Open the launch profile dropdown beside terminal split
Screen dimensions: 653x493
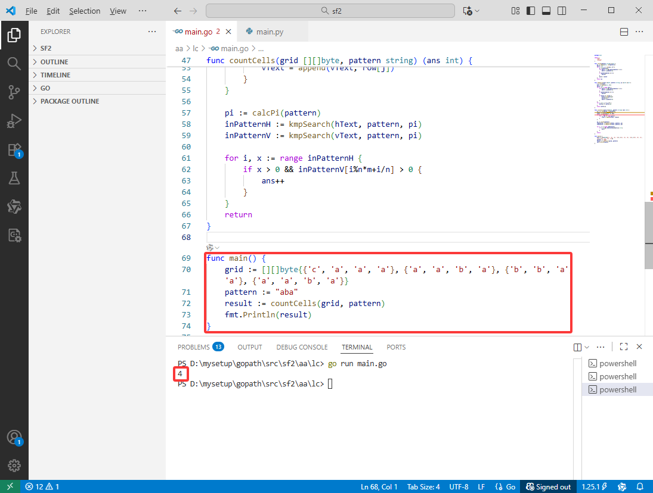587,347
